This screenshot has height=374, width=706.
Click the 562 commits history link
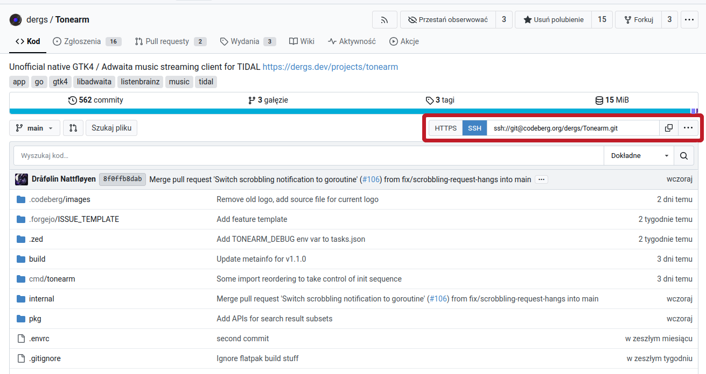[x=96, y=100]
